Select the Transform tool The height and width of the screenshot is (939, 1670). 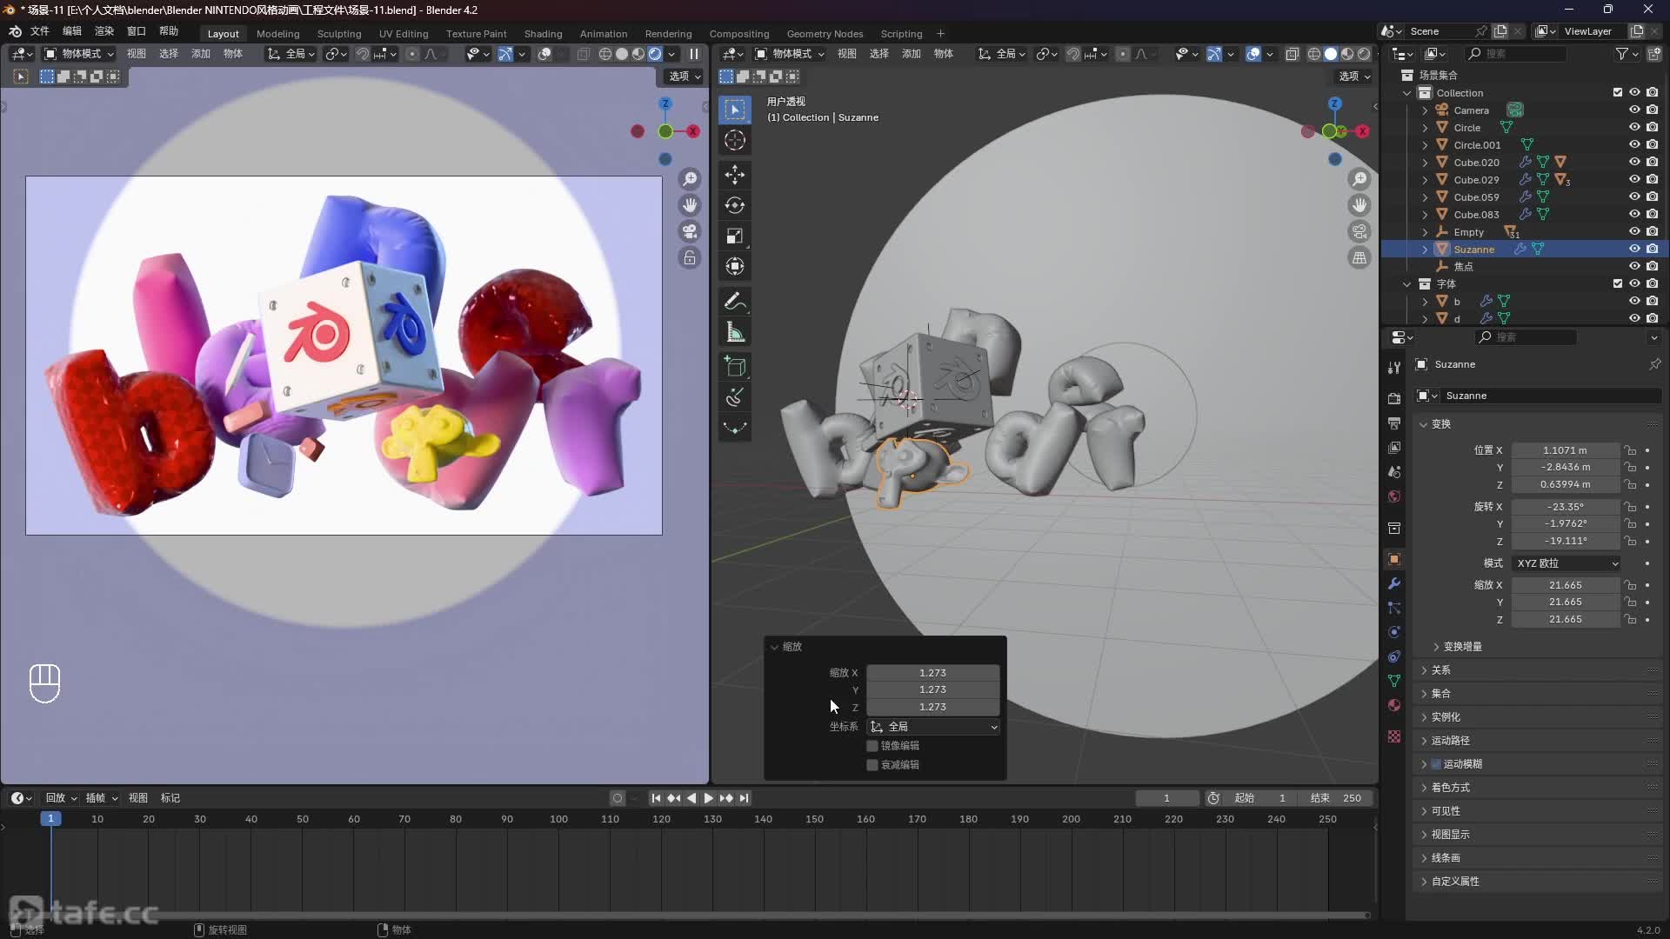tap(735, 266)
